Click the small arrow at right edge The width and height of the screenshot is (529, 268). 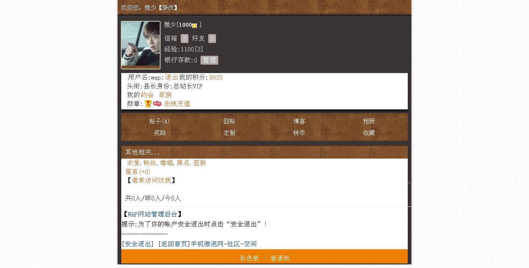click(x=409, y=182)
